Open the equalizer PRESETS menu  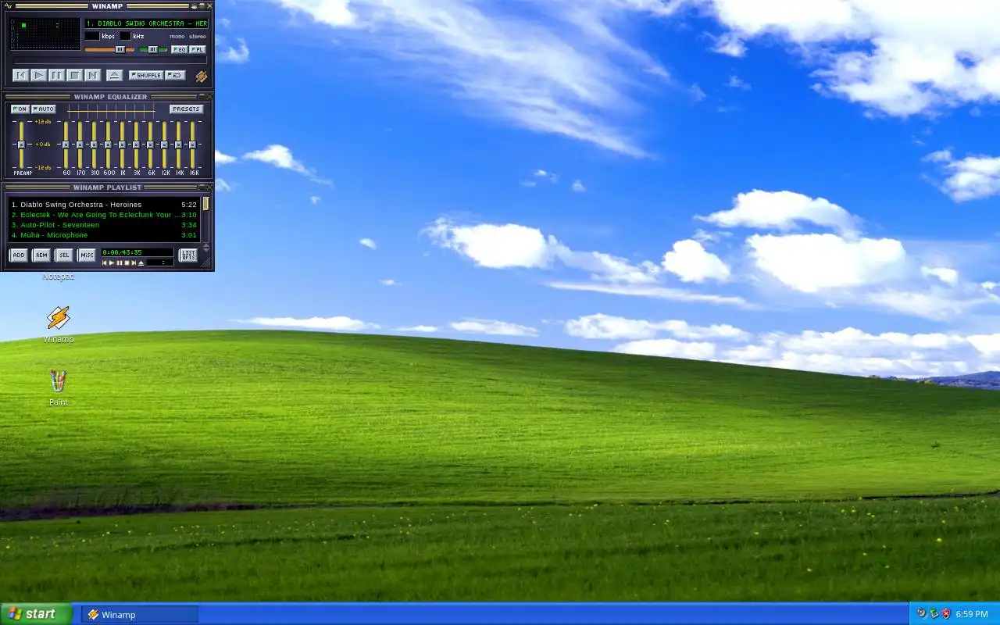coord(187,109)
